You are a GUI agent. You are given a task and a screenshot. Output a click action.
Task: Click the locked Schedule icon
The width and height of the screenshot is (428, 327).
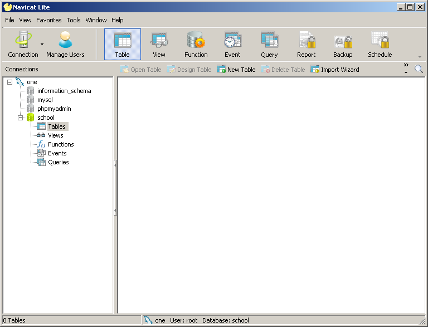380,44
